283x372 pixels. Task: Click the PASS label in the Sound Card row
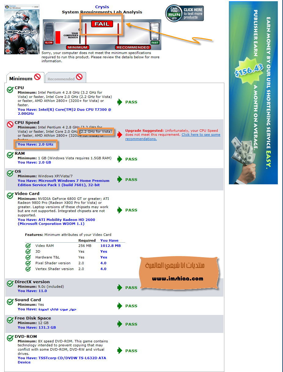[x=131, y=306]
